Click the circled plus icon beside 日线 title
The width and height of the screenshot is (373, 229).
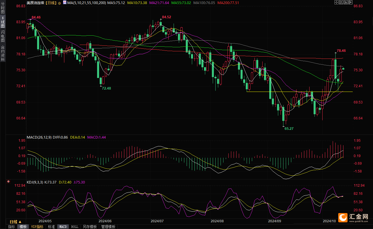coord(59,3)
